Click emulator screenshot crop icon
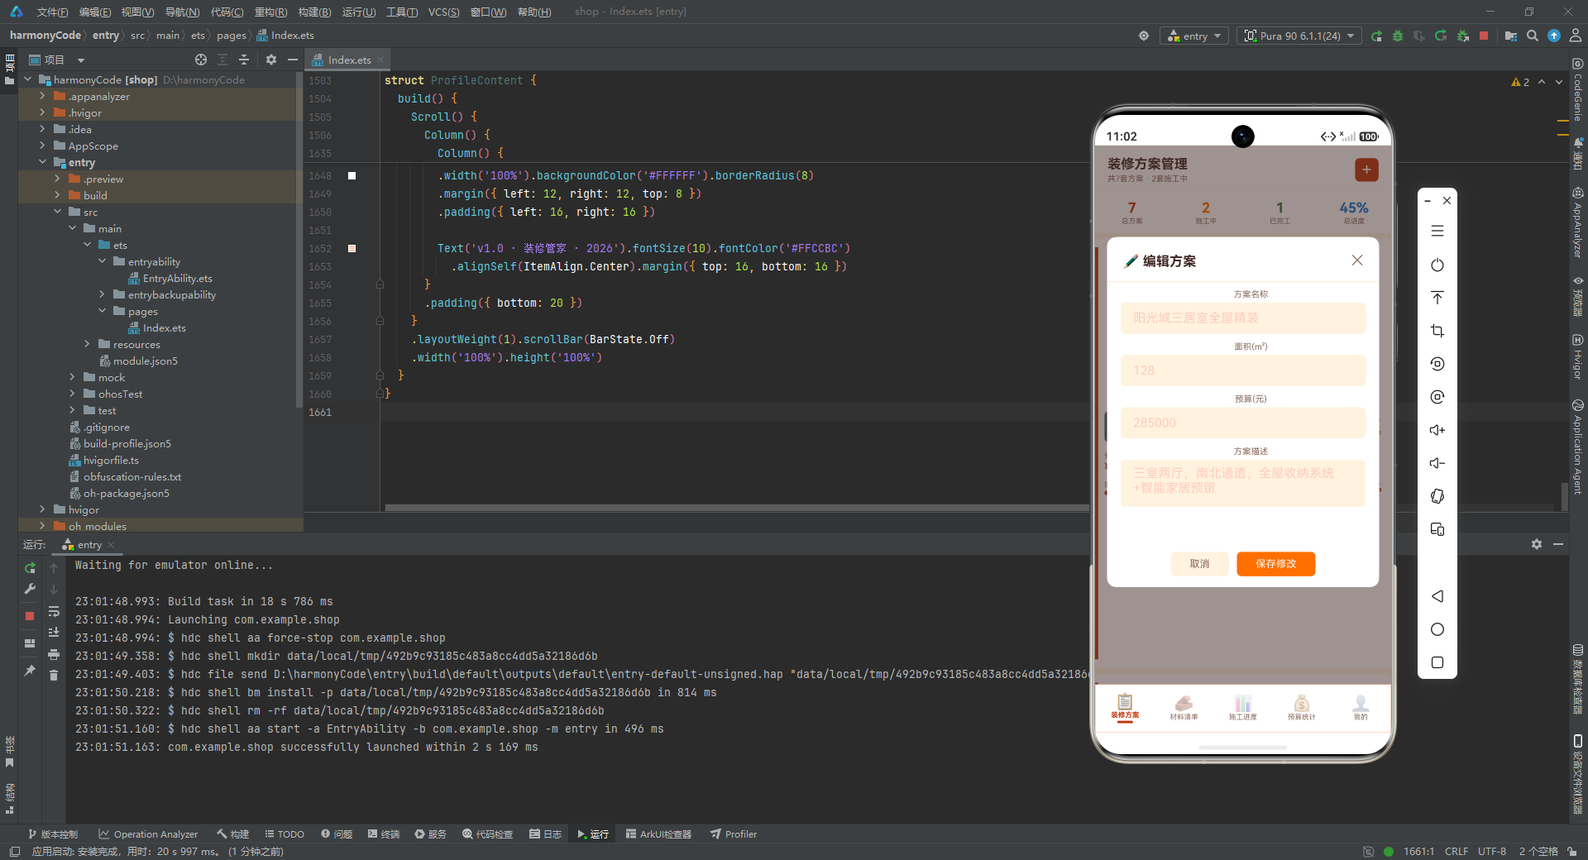 1437,331
